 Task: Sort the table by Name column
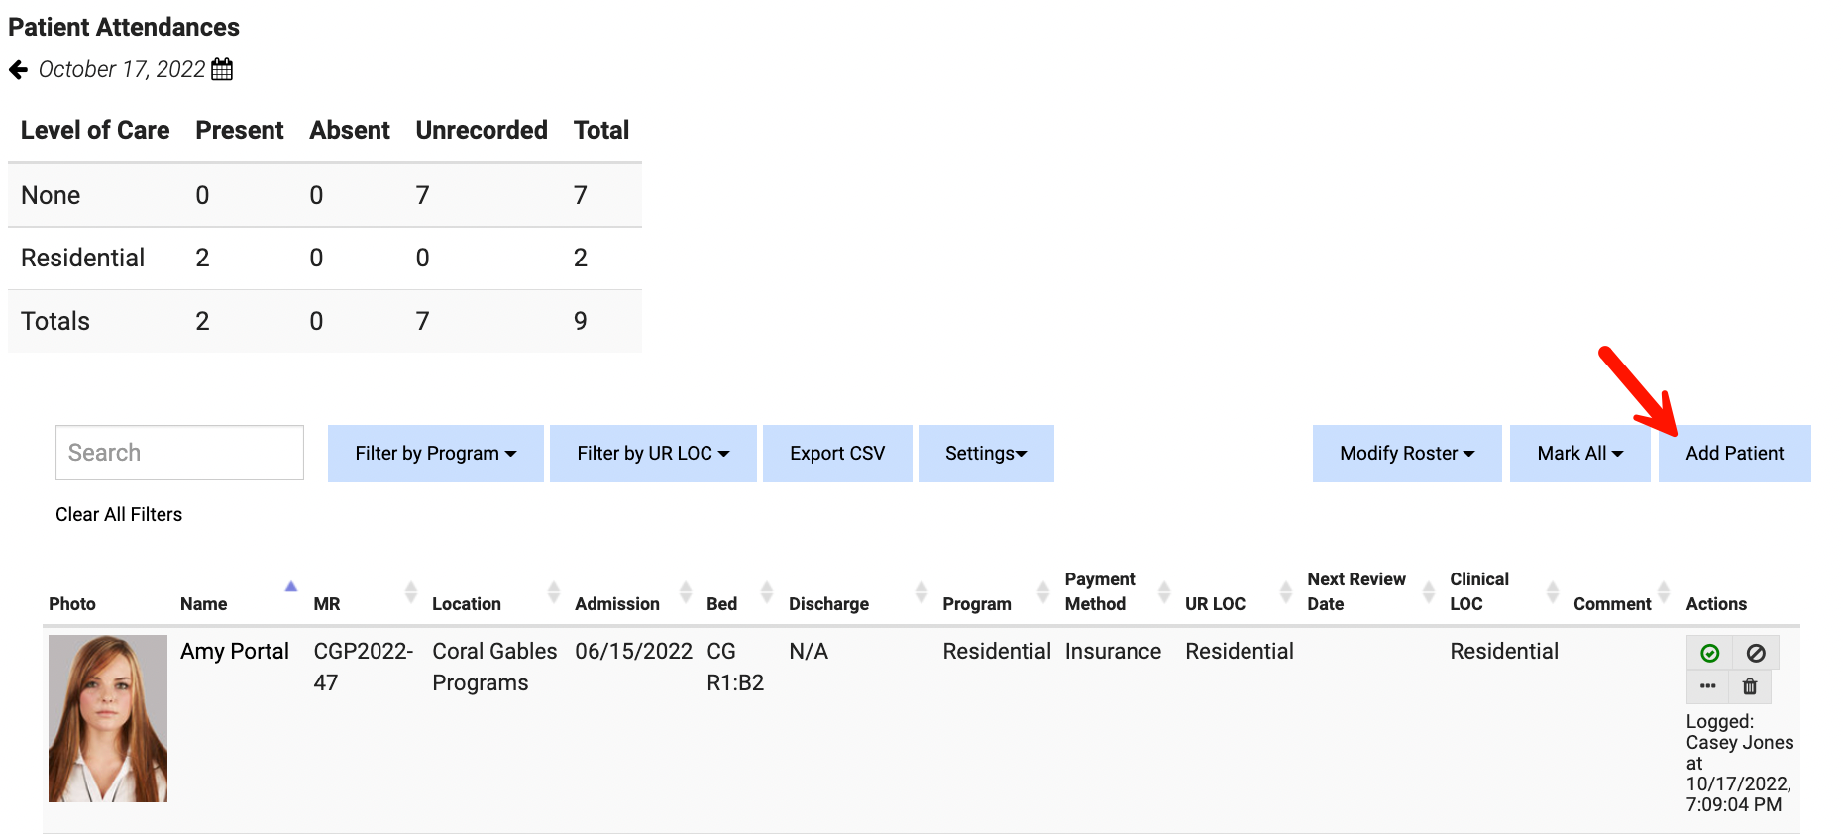(204, 603)
